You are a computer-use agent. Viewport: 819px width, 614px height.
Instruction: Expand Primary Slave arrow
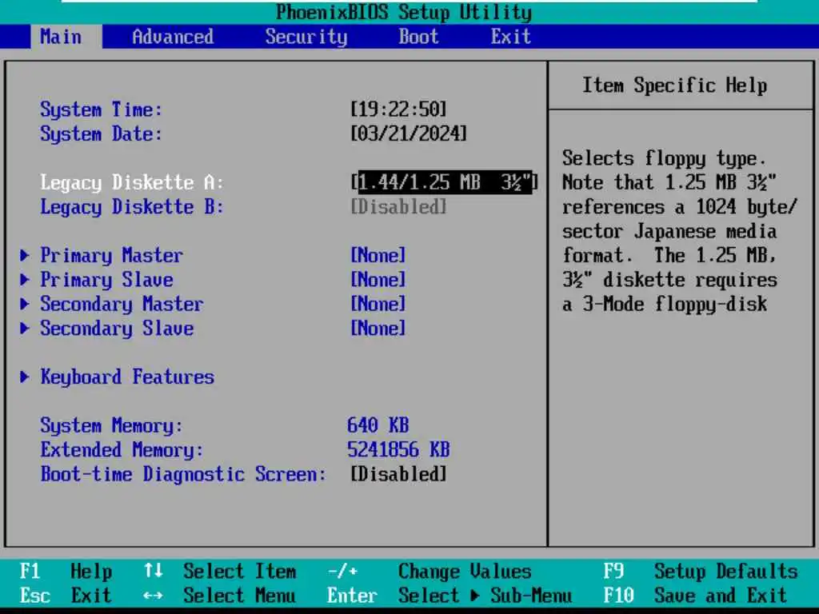(x=25, y=279)
